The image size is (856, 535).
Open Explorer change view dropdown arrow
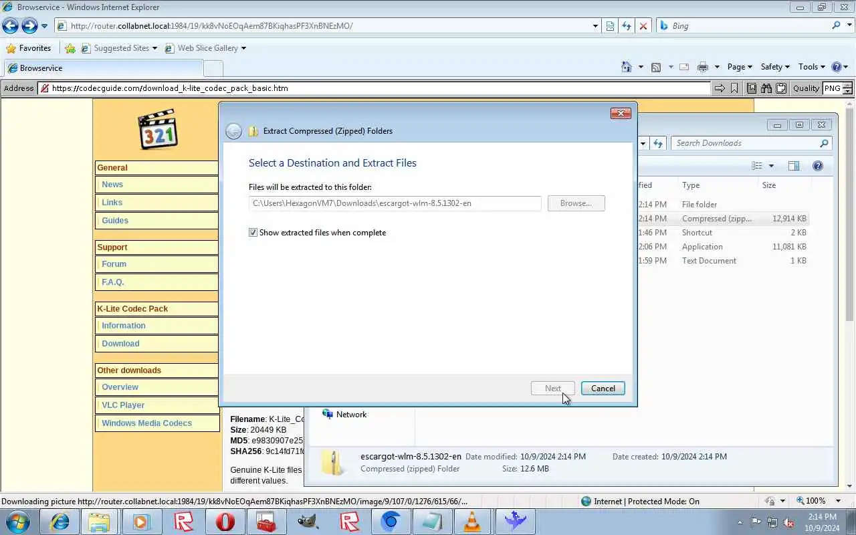pos(771,166)
